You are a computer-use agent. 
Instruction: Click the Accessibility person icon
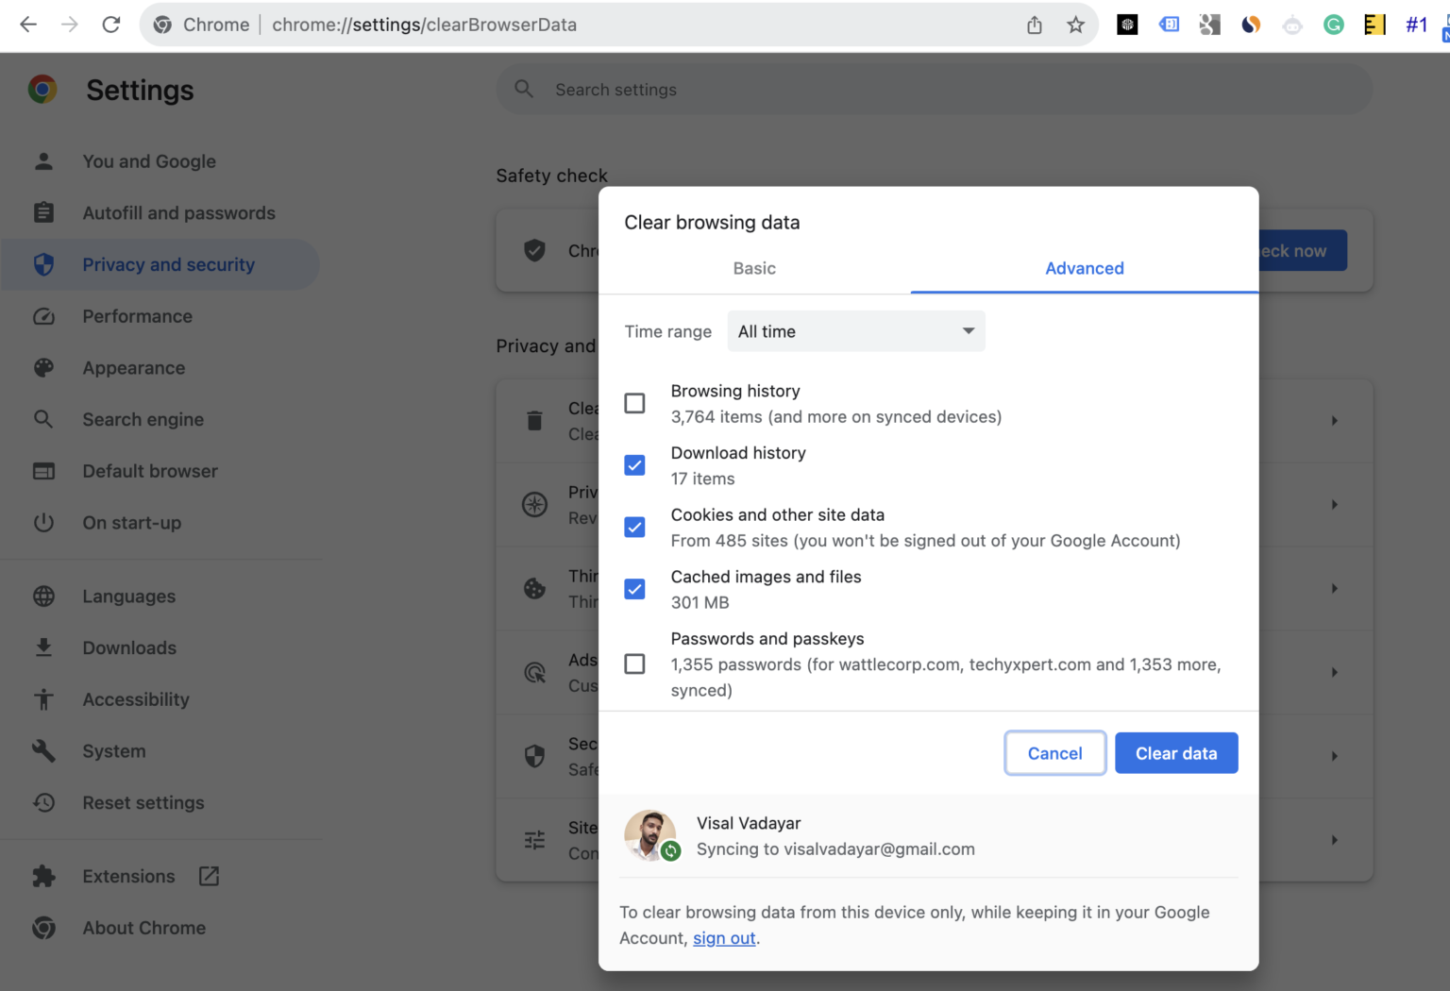43,699
